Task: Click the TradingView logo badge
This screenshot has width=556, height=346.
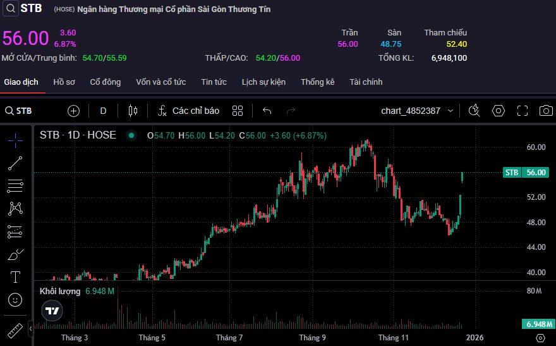Action: point(52,311)
